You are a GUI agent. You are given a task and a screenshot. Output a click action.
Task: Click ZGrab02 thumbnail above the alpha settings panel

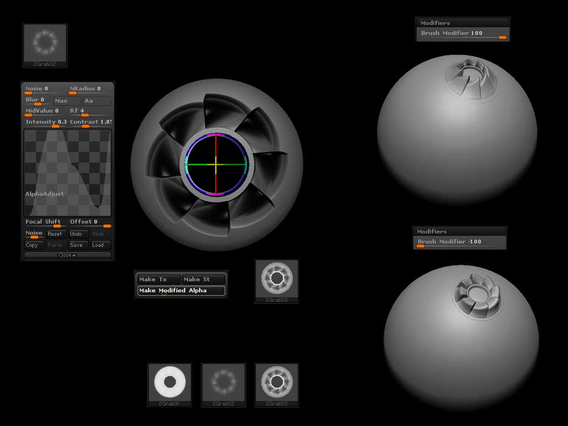(x=44, y=43)
